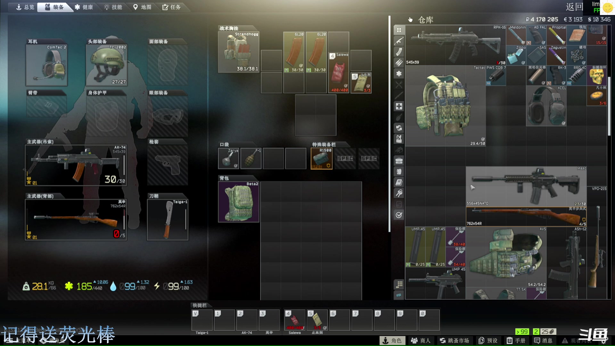Switch to the 健康 health tab

pos(84,7)
